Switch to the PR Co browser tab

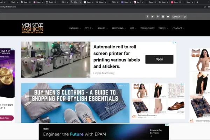[113, 2]
